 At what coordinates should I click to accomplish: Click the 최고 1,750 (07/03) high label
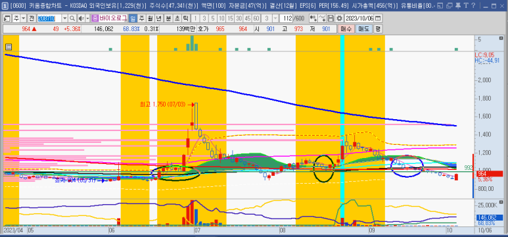tap(162, 105)
